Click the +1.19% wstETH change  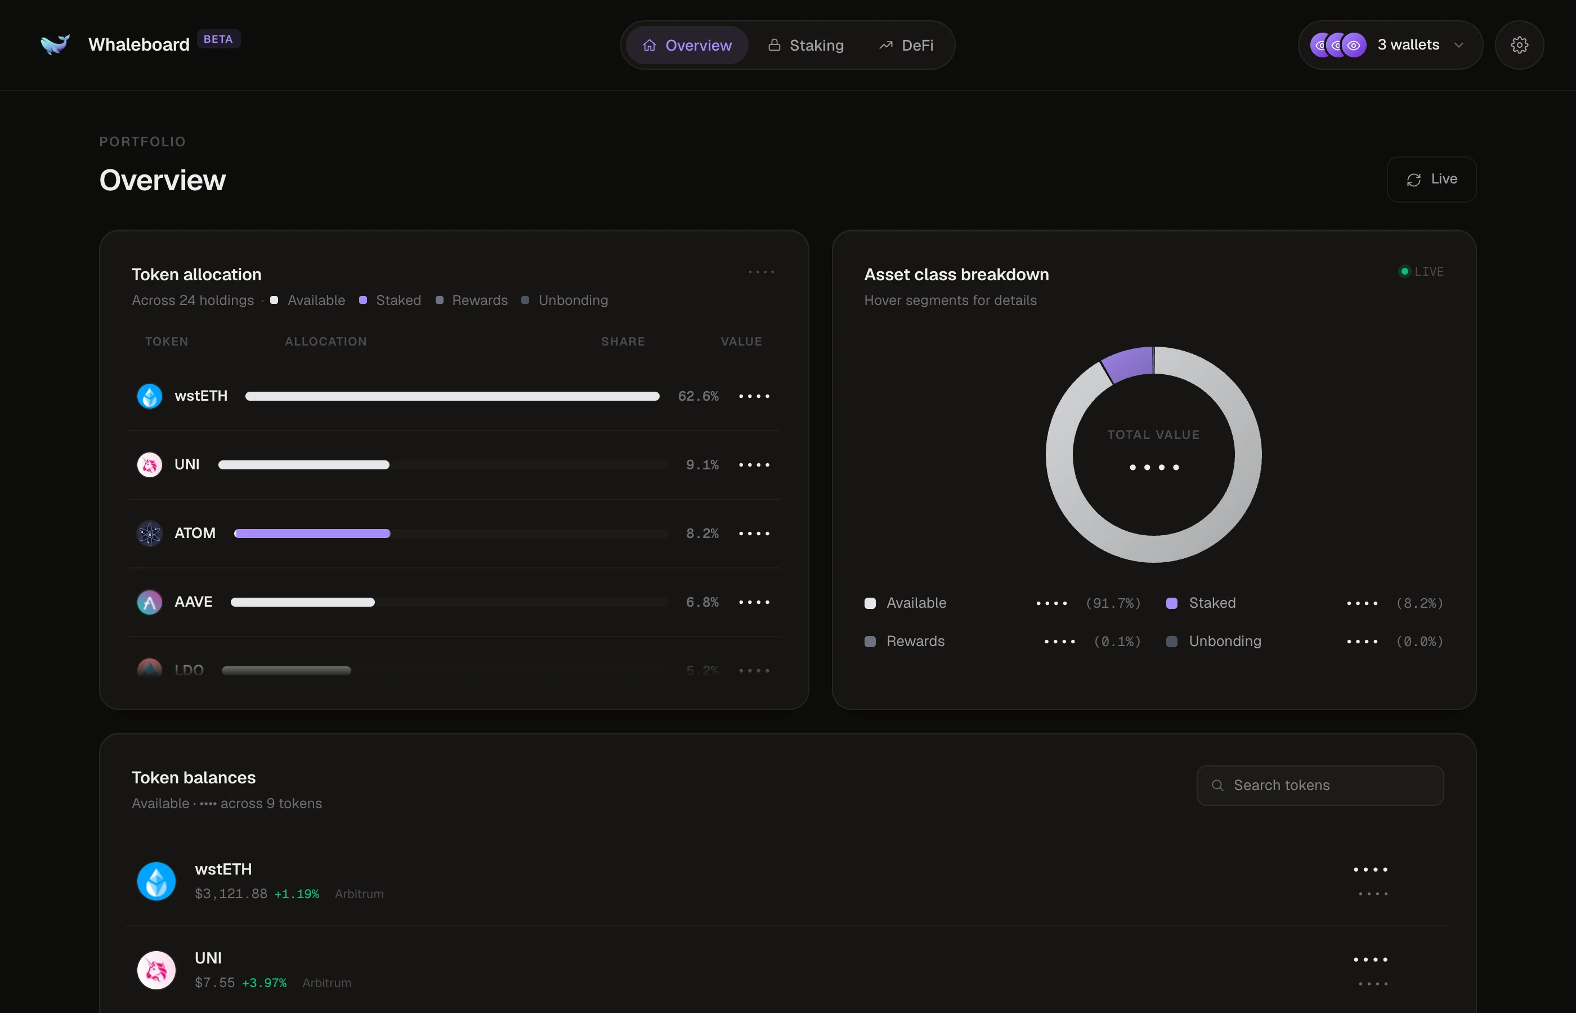tap(297, 894)
